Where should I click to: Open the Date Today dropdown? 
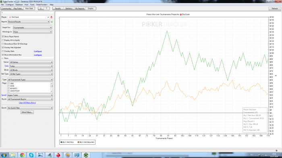click(x=31, y=66)
